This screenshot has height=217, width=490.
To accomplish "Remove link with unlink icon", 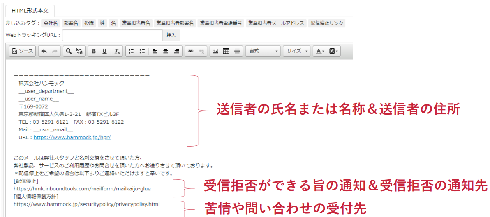I will click(201, 51).
